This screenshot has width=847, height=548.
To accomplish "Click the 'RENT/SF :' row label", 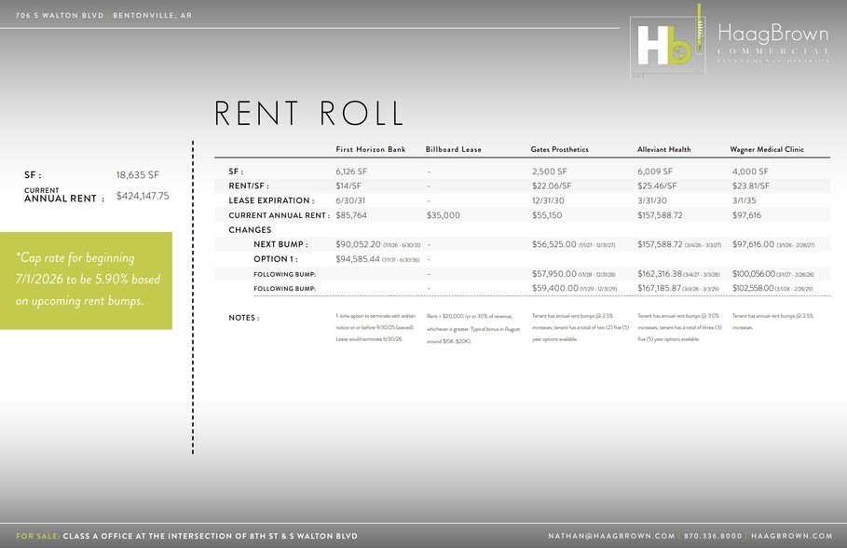I will [x=249, y=185].
